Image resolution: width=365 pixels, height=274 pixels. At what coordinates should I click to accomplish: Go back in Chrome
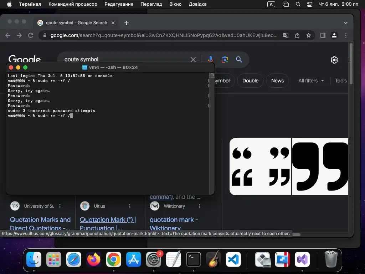click(8, 35)
